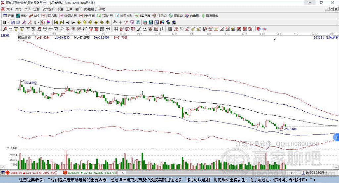Viewport: 339px width, 183px height.
Task: Expand the blue side panel chevron
Action: 336,137
